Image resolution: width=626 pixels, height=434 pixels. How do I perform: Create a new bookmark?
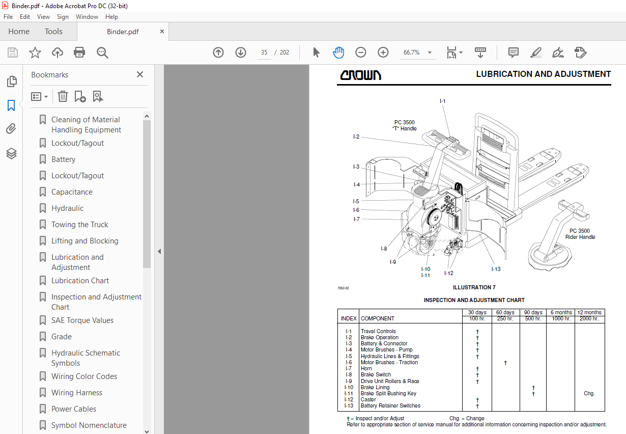click(79, 96)
